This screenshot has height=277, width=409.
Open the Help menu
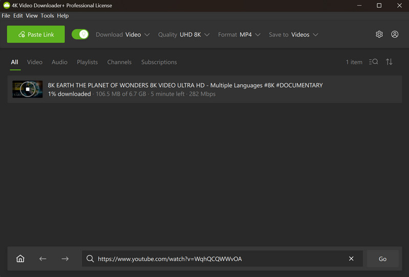point(63,16)
